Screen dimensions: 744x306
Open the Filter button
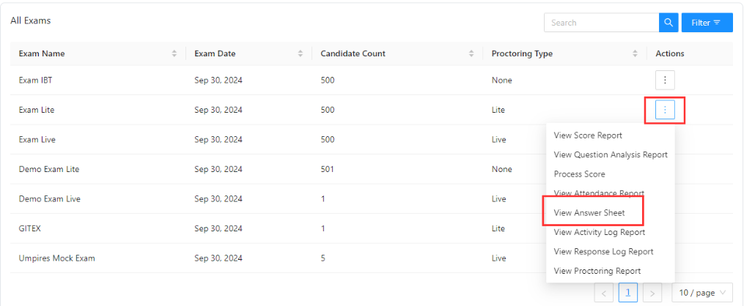coord(707,23)
